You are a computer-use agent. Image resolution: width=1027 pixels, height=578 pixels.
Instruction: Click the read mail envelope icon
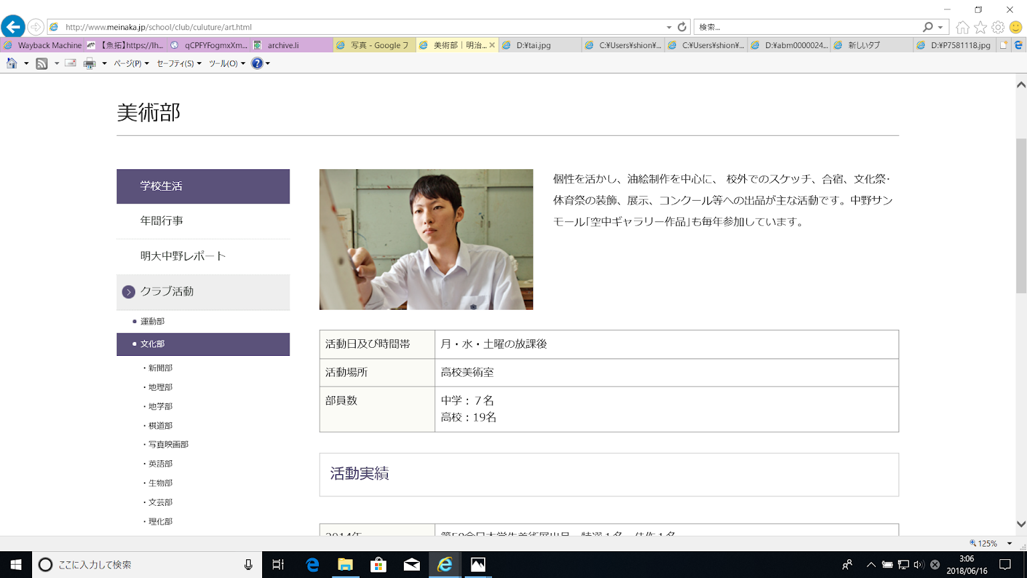pos(70,64)
